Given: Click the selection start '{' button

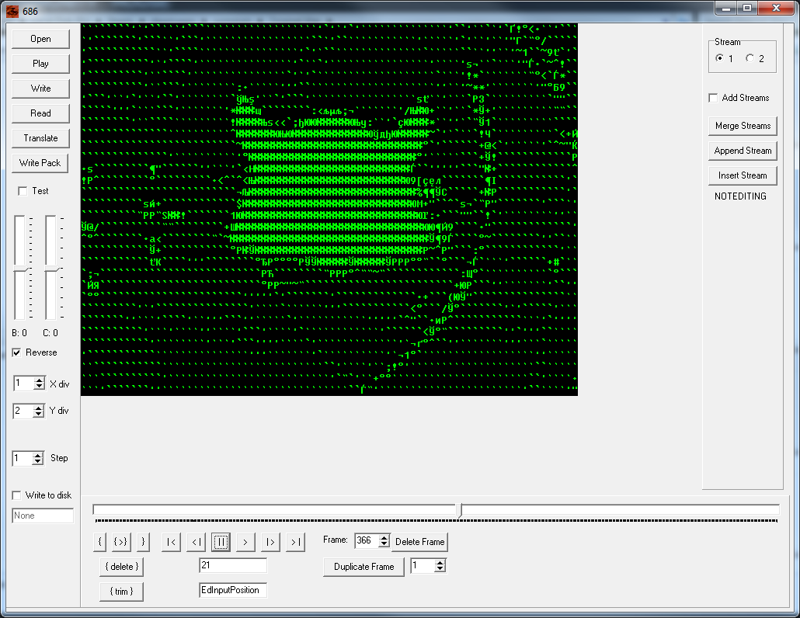Looking at the screenshot, I should pos(100,542).
